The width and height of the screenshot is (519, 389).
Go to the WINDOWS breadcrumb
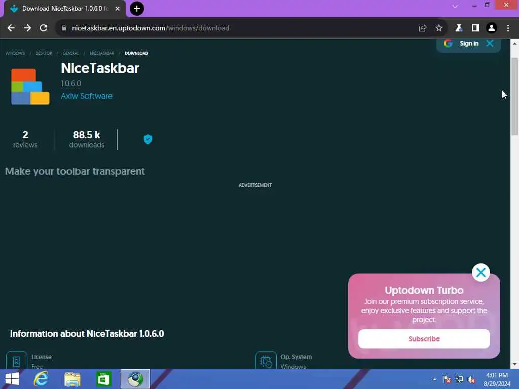pos(15,53)
